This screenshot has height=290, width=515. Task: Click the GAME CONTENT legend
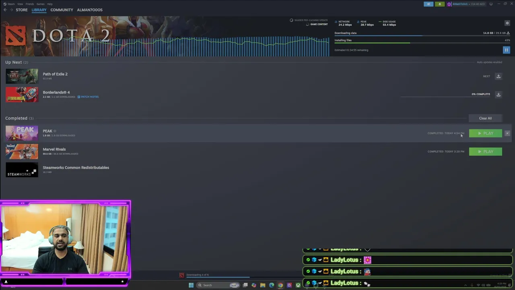click(x=317, y=24)
